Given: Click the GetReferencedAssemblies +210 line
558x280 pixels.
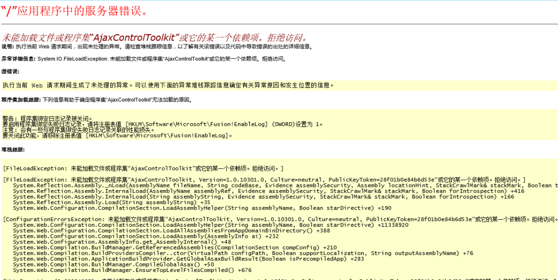Looking at the screenshot, I should click(x=175, y=248).
